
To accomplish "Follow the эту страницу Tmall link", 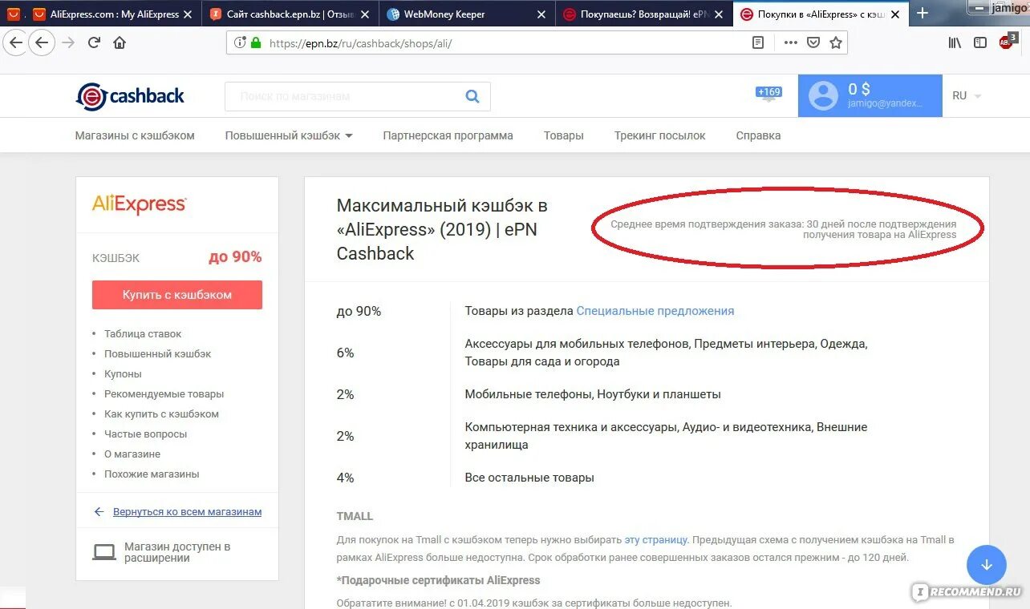I will click(x=656, y=540).
